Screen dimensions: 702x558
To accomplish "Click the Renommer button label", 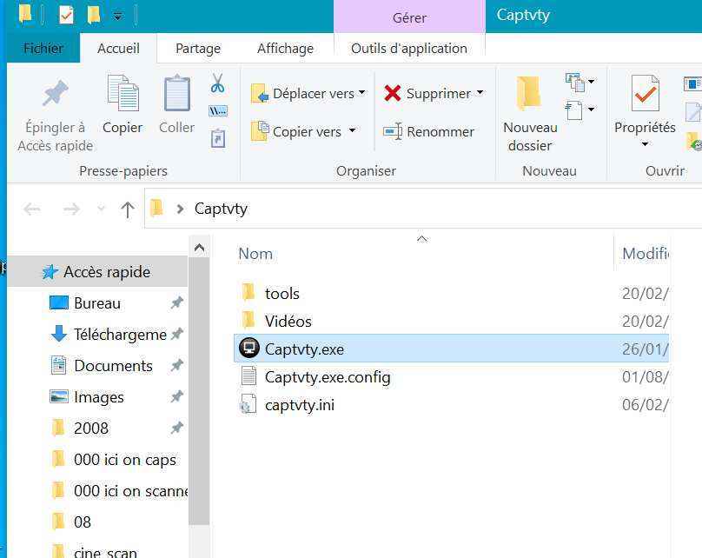I will point(440,131).
